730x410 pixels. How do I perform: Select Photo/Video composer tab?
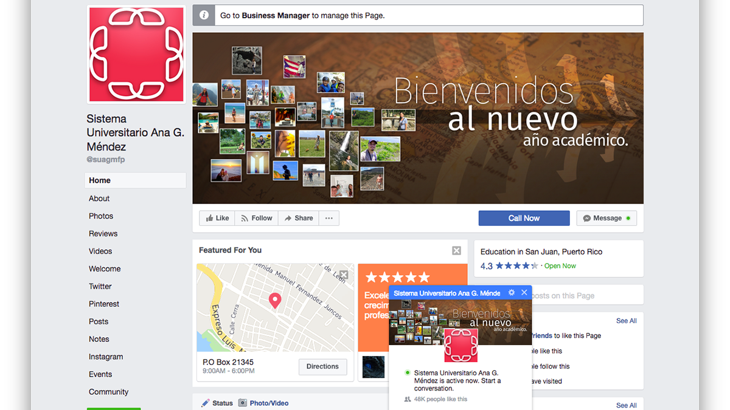(263, 403)
